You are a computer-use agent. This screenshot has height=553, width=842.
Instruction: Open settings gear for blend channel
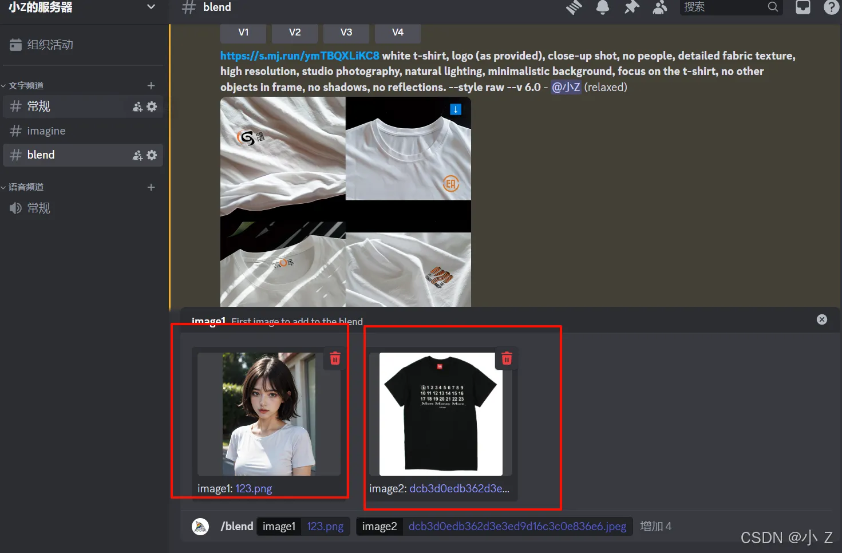(x=152, y=155)
